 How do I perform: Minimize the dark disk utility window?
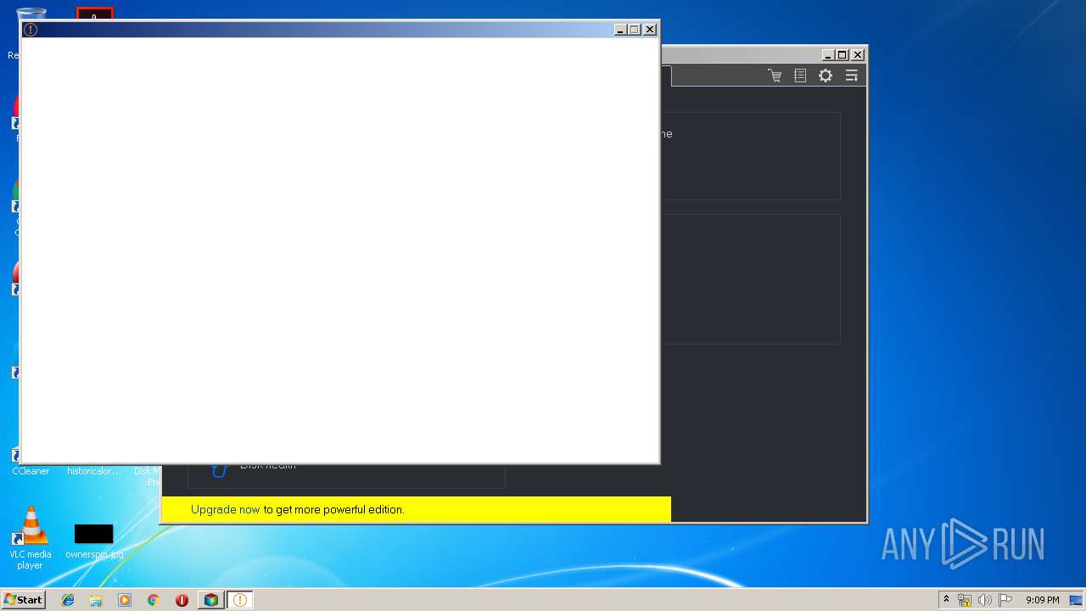click(828, 54)
